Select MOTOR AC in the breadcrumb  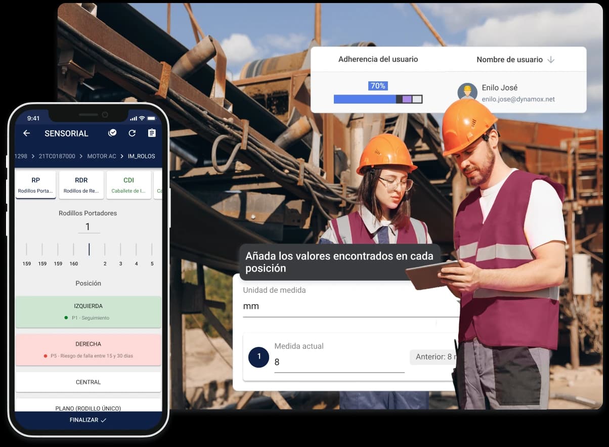pyautogui.click(x=102, y=156)
